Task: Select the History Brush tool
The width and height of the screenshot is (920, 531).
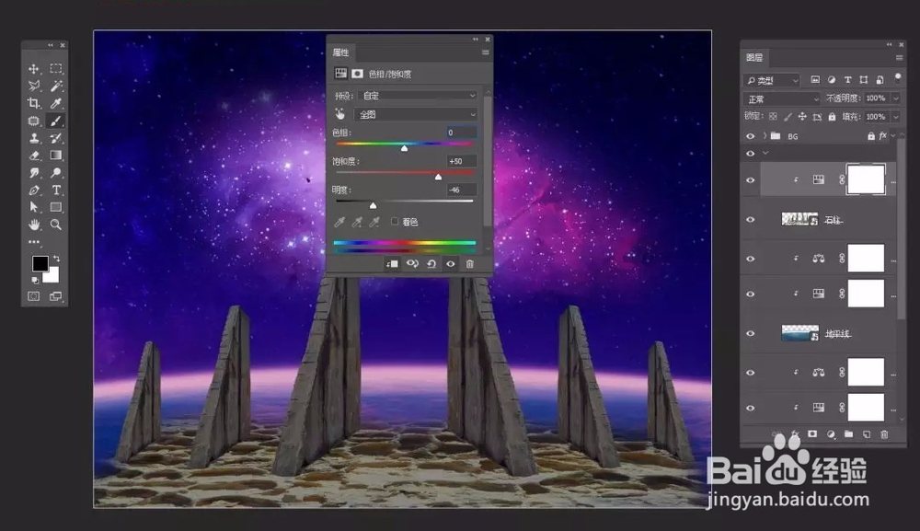Action: [x=56, y=138]
